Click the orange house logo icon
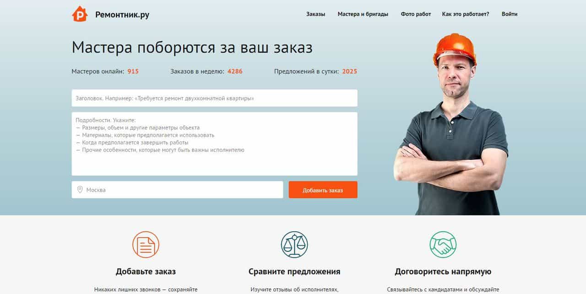 coord(80,14)
